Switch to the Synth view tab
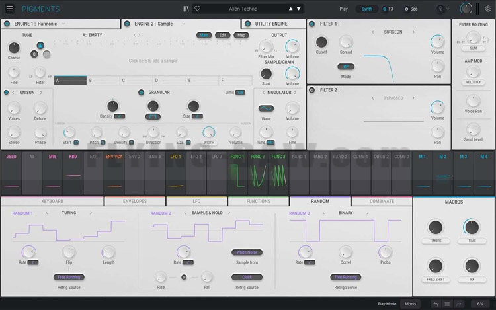The image size is (496, 310). (366, 9)
